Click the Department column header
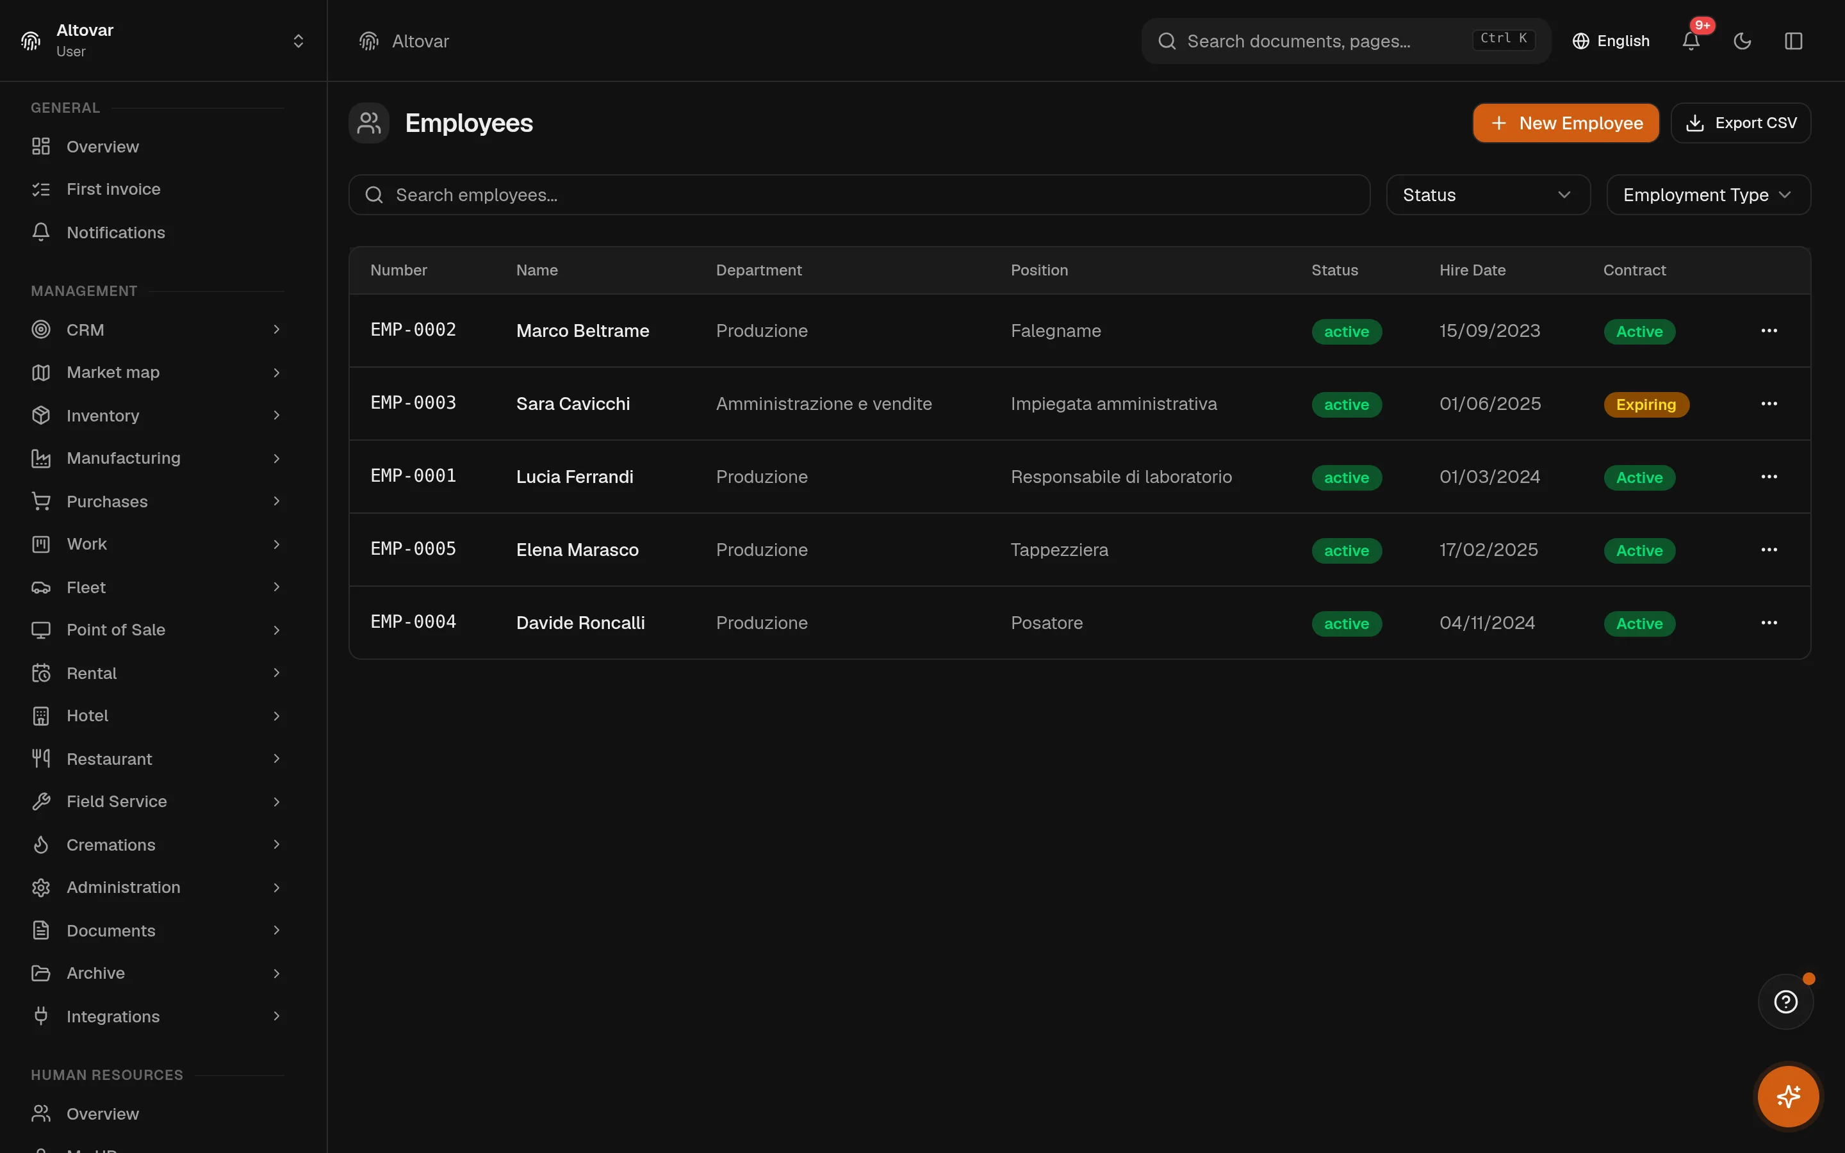The height and width of the screenshot is (1153, 1845). [758, 270]
